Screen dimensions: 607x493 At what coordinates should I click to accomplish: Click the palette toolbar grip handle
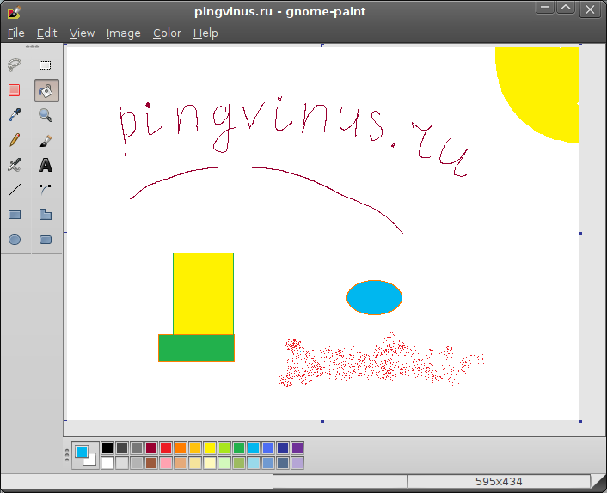(x=67, y=455)
